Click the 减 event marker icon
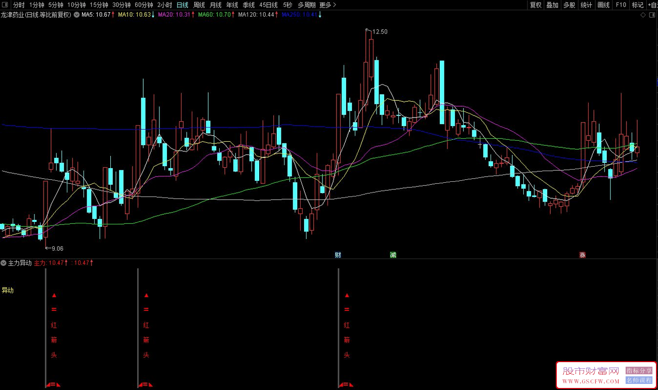This screenshot has height=390, width=658. (393, 255)
